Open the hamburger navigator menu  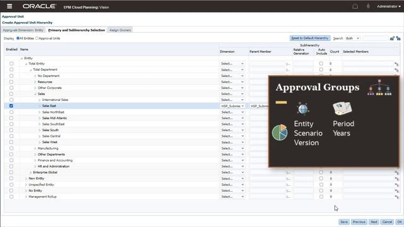[x=9, y=6]
